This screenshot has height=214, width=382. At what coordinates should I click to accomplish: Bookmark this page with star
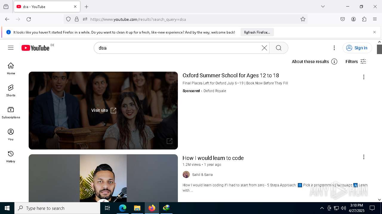303,19
